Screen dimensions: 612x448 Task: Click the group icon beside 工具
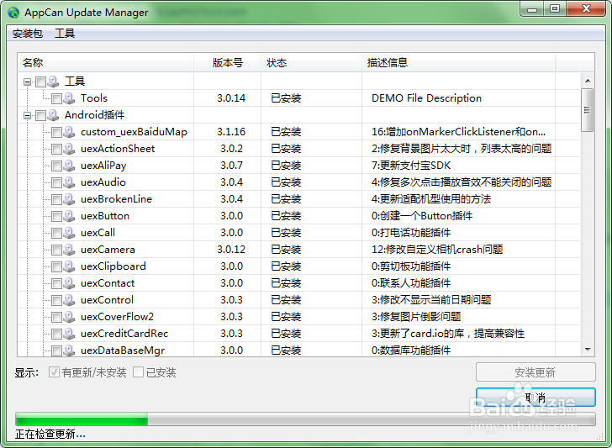tap(53, 82)
